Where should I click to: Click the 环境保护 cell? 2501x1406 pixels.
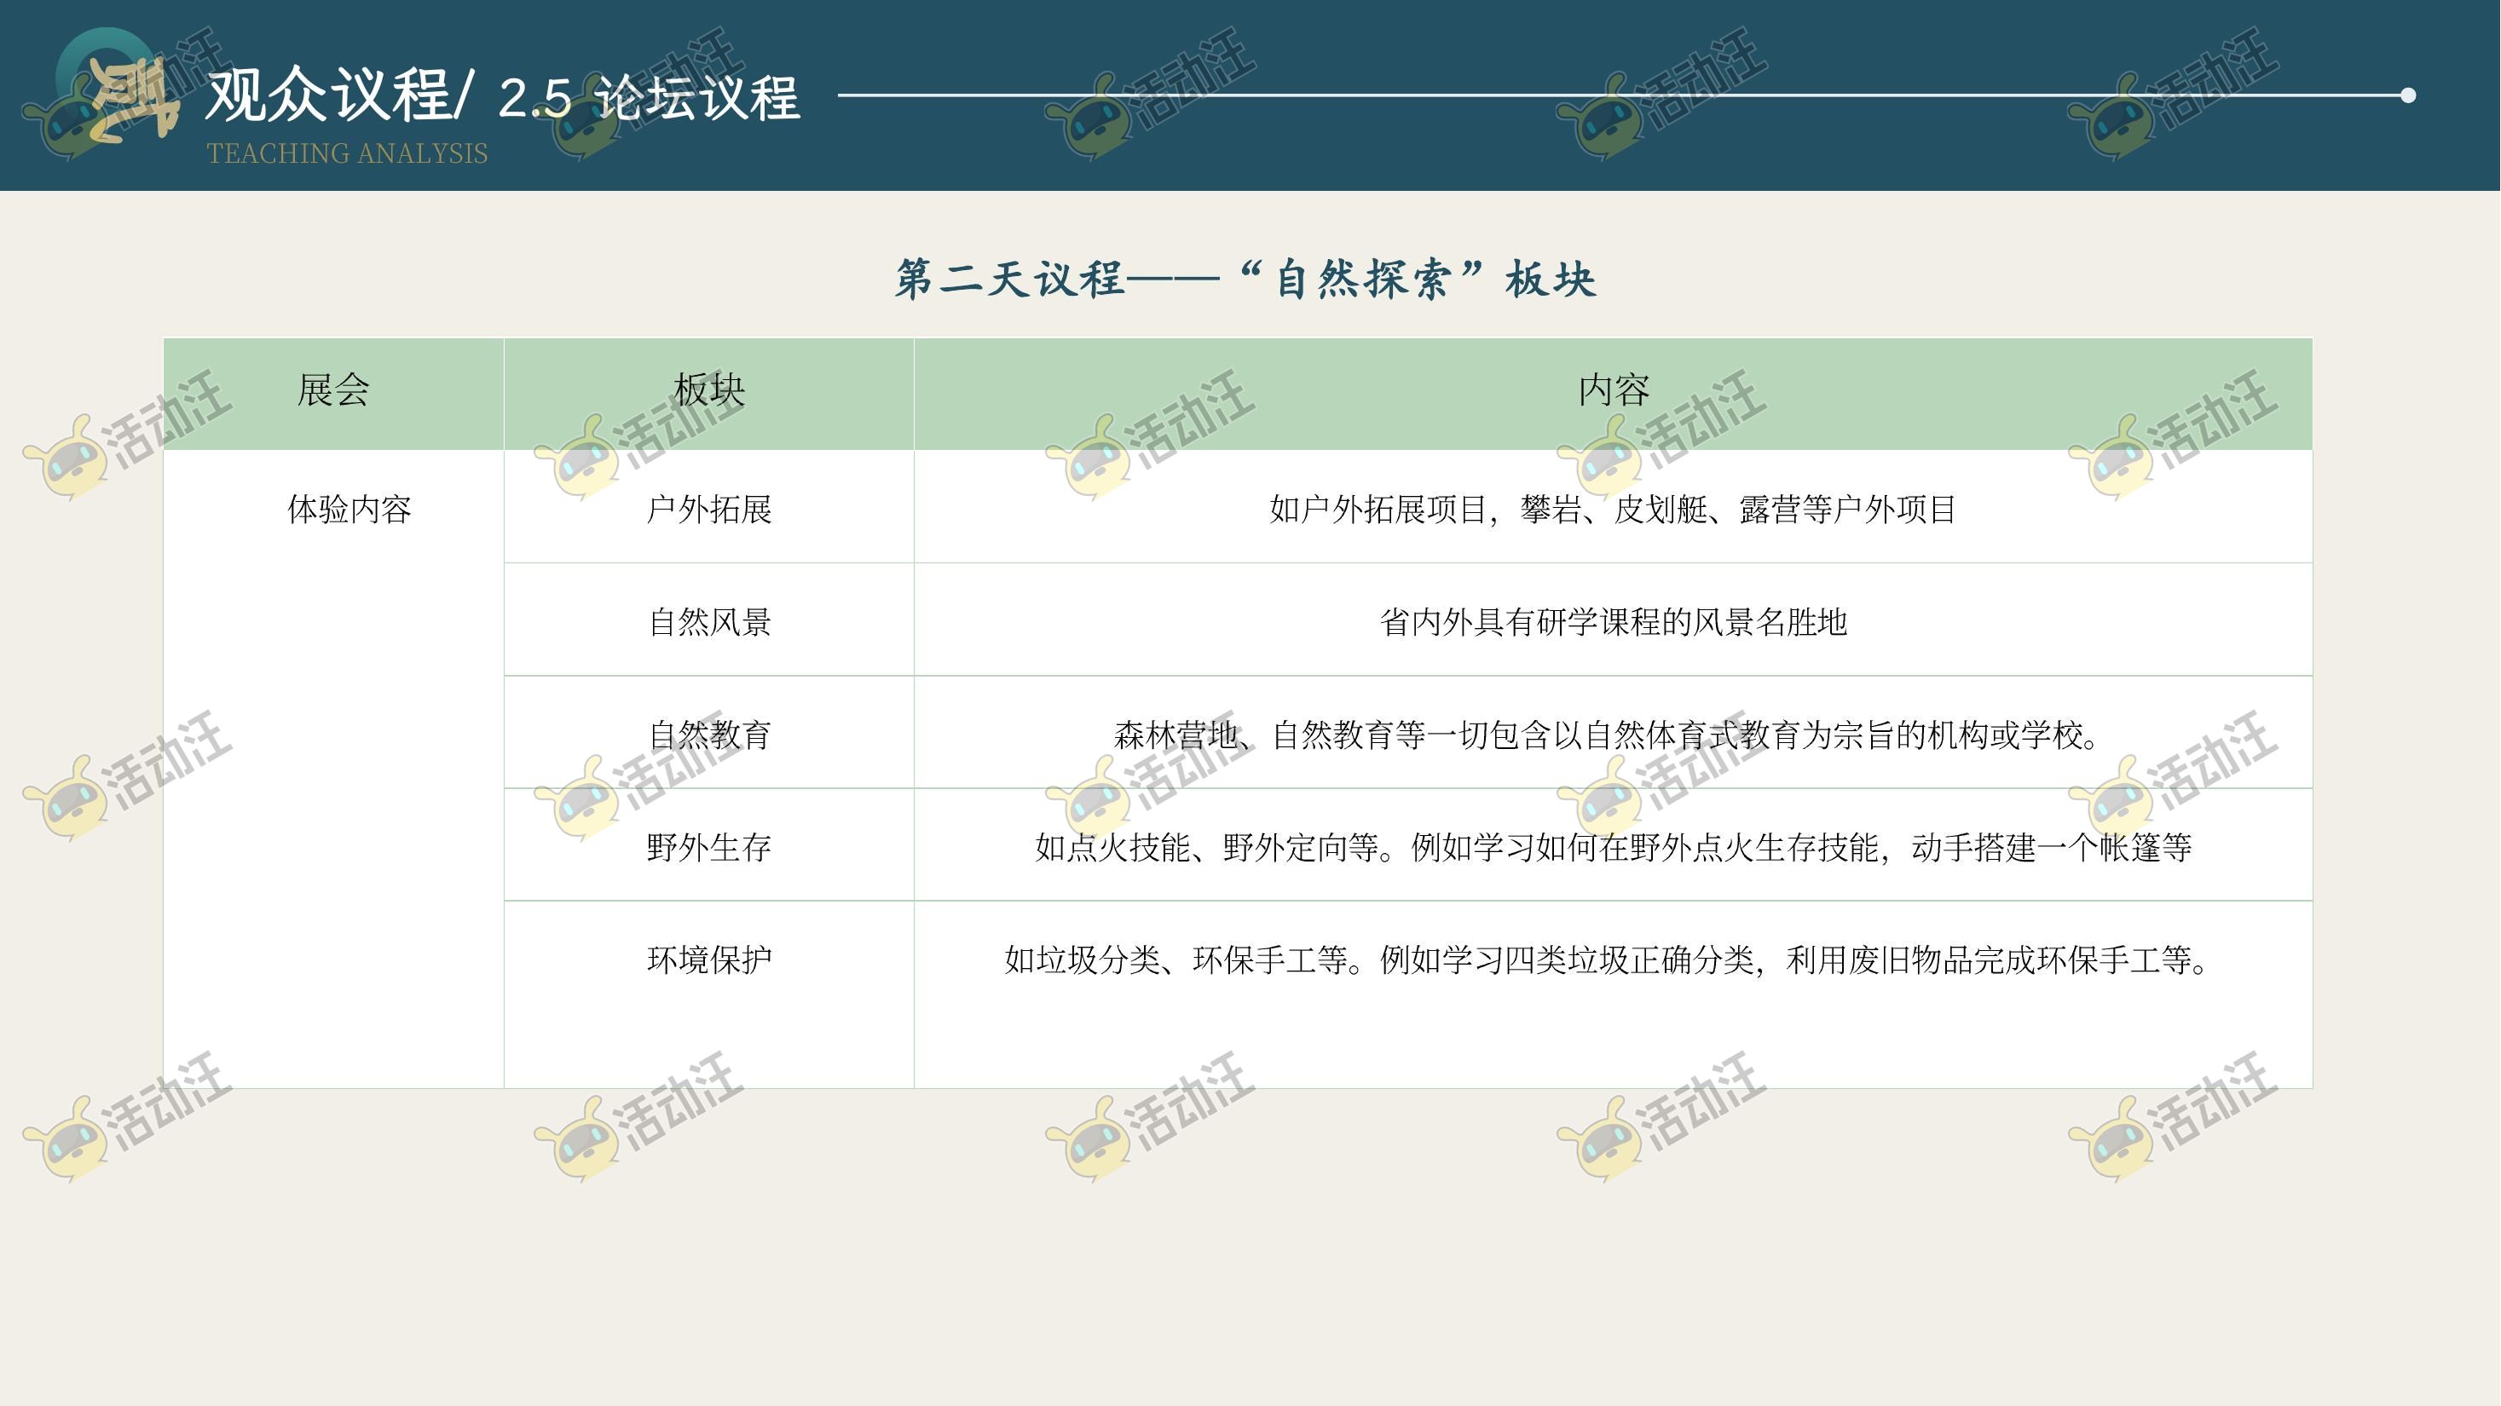point(708,959)
